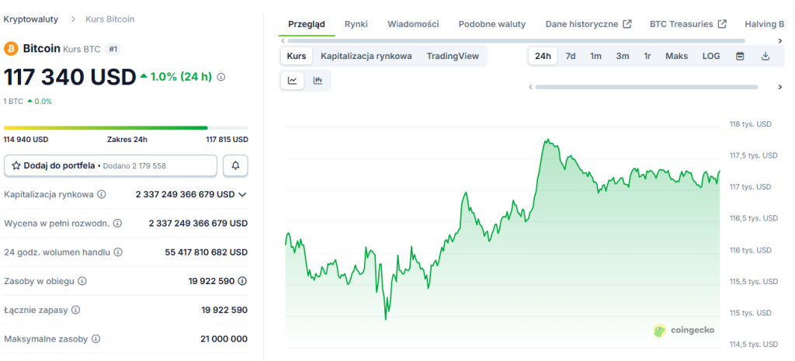This screenshot has width=795, height=361.
Task: Expand the market cap value chevron
Action: (x=242, y=194)
